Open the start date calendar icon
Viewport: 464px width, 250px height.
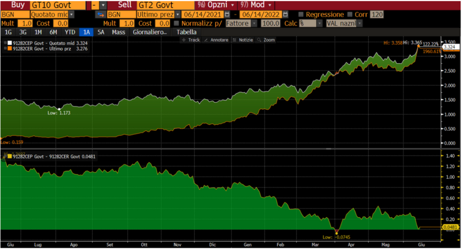pyautogui.click(x=227, y=14)
